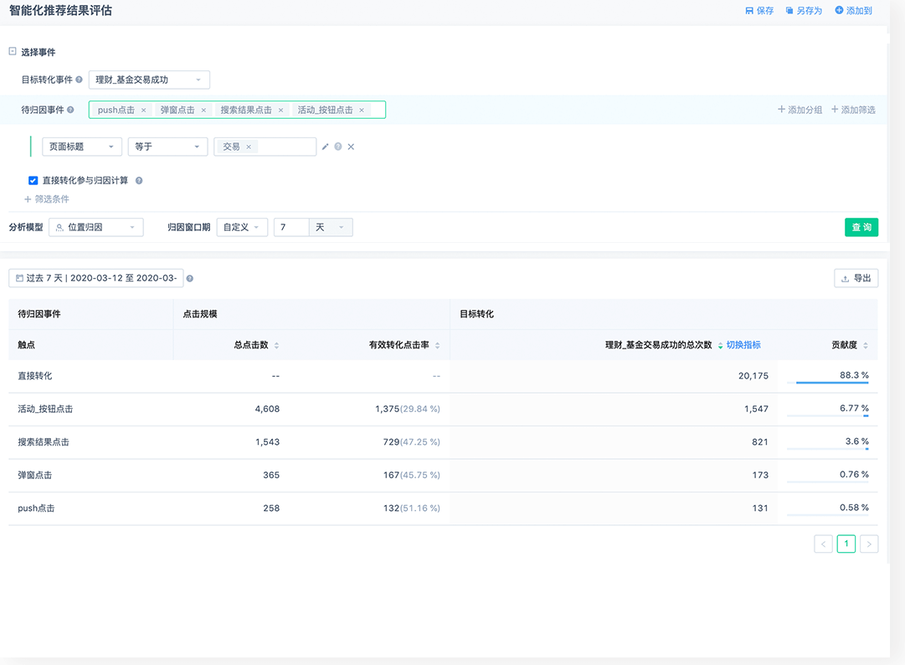Screen dimensions: 905x665
Task: Click help icon next to date range
Action: (189, 279)
